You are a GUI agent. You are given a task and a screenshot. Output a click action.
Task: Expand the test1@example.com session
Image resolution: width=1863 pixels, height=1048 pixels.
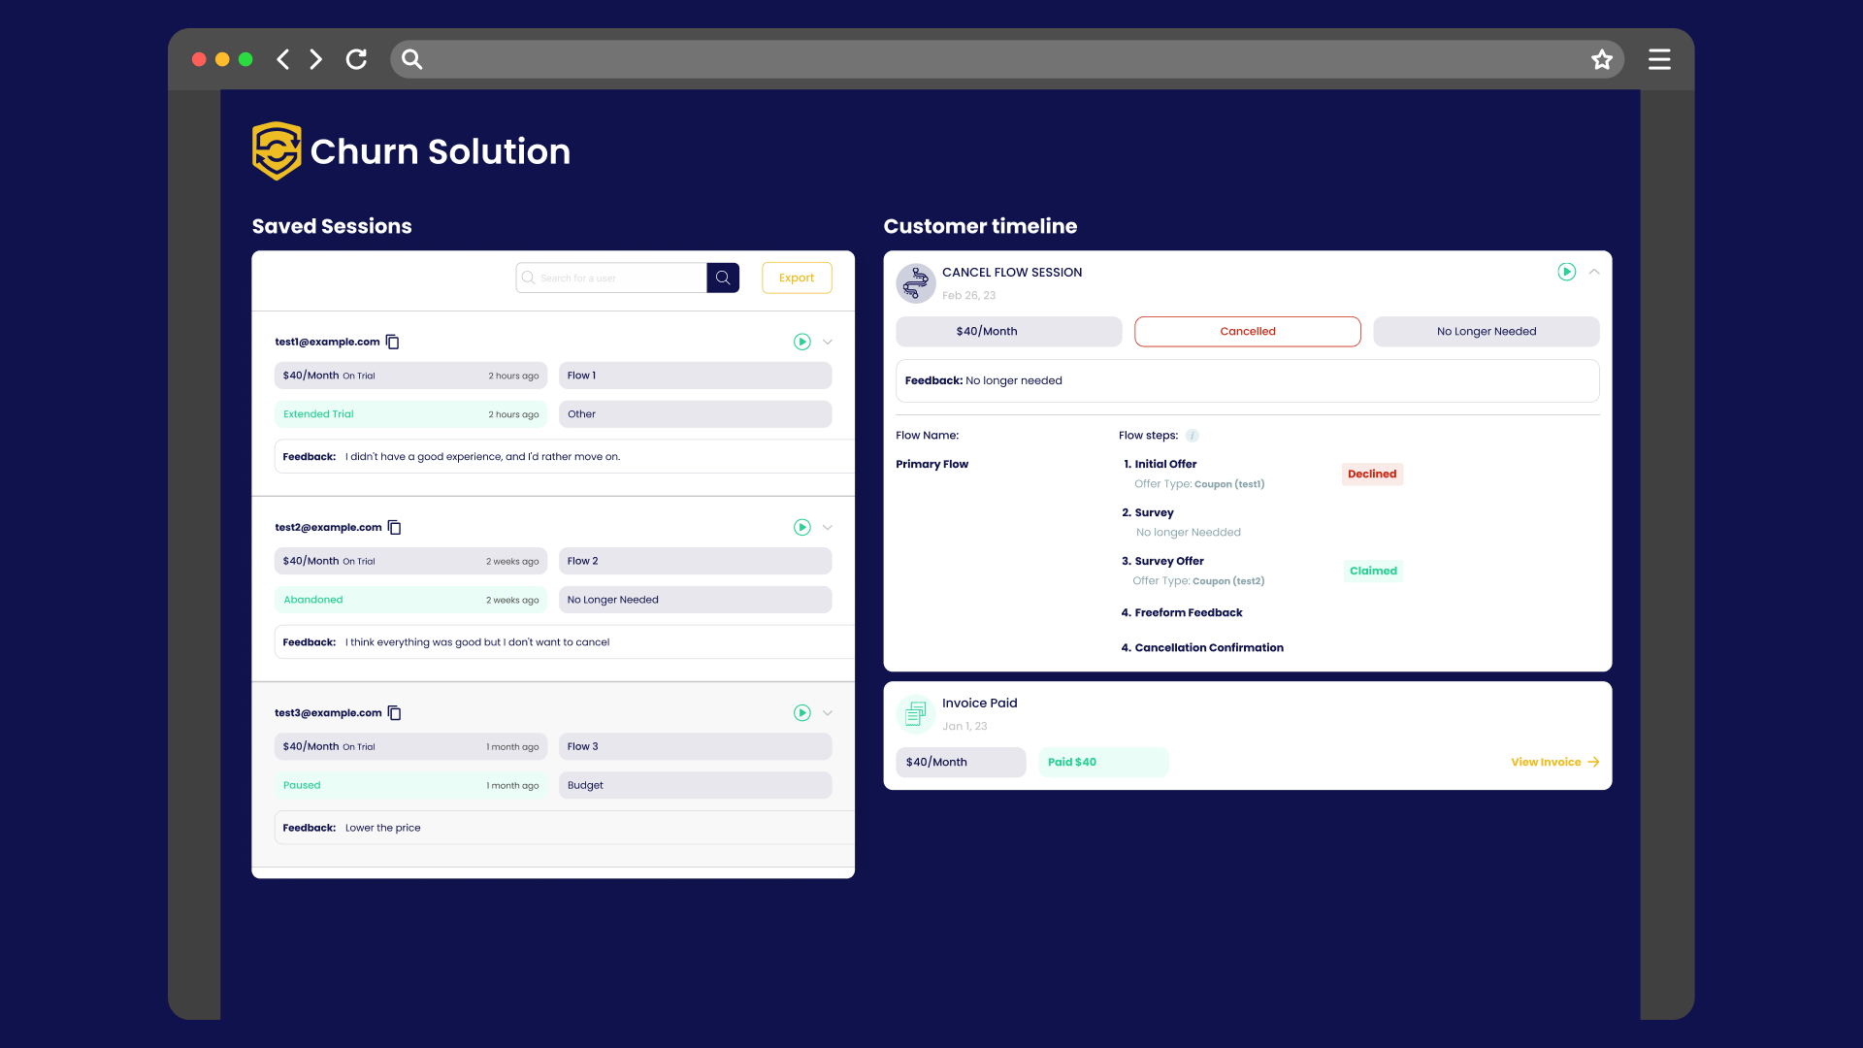[828, 342]
